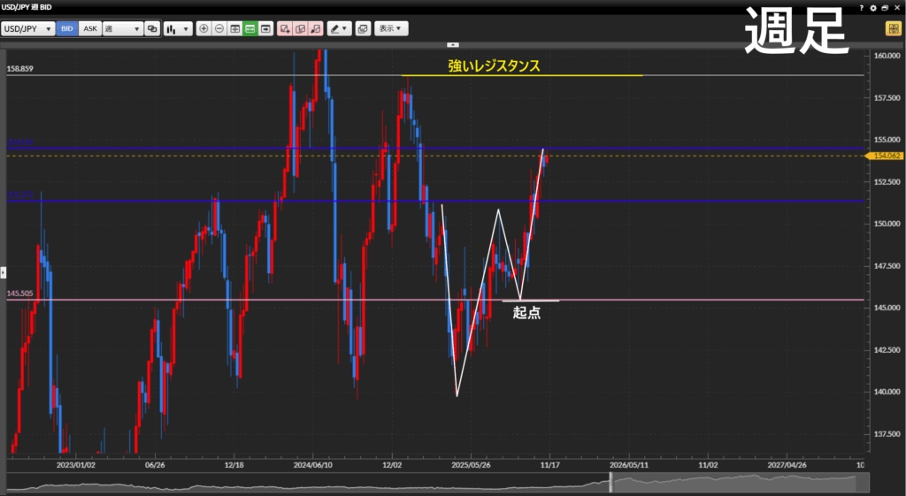Click the yellow grid layout icon
Viewport: 906px width, 496px height.
point(892,28)
